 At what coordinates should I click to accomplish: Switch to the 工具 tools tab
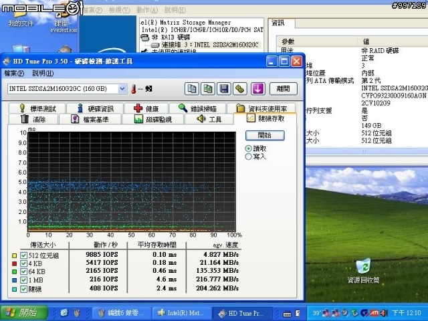click(x=209, y=119)
